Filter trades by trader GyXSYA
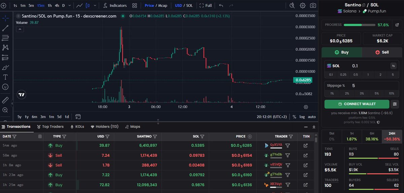Screen dimensions: 404x193 (x=288, y=146)
